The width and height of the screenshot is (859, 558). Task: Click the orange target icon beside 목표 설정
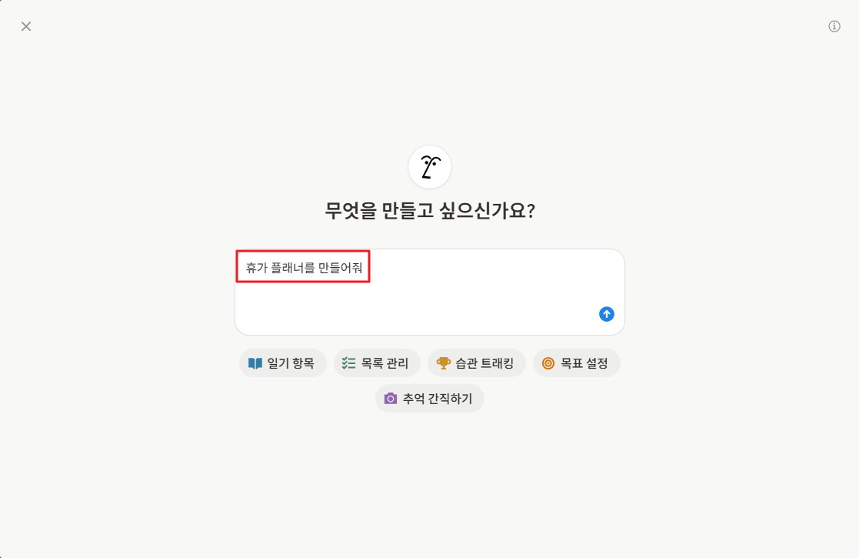pos(547,363)
